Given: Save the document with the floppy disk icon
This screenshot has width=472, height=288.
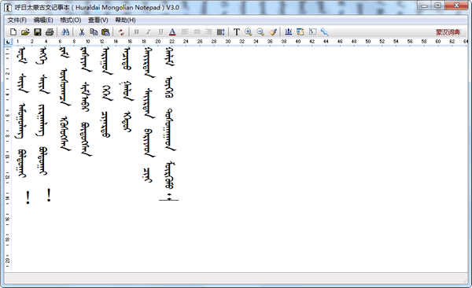Looking at the screenshot, I should point(37,32).
